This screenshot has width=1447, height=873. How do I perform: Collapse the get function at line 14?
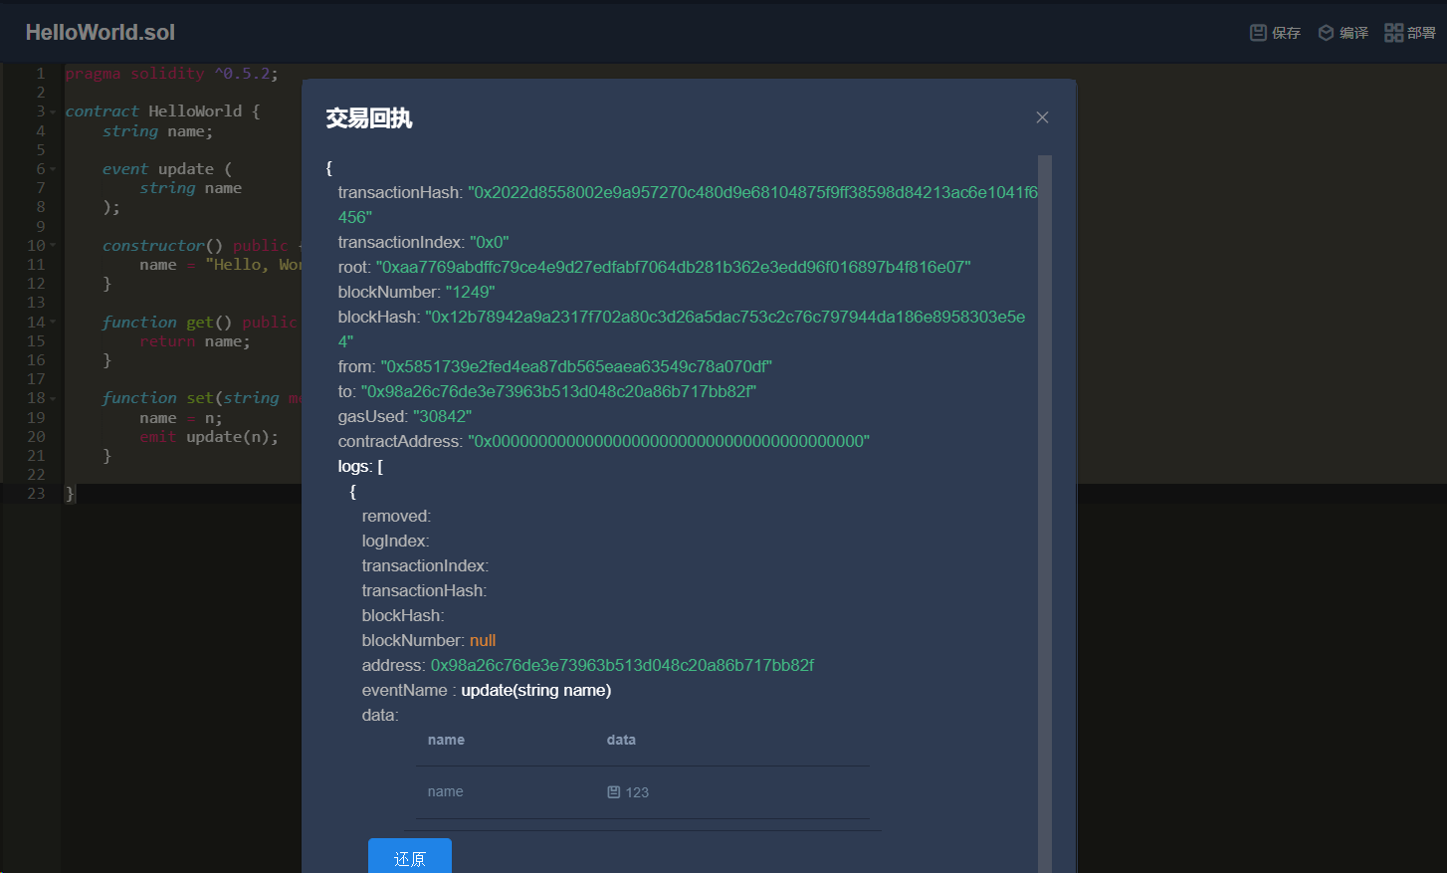tap(52, 322)
